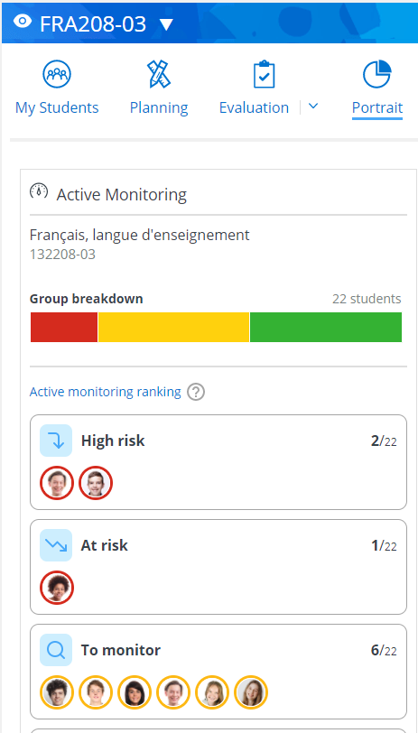Click the Evaluation clipboard icon
418x733 pixels.
(265, 74)
